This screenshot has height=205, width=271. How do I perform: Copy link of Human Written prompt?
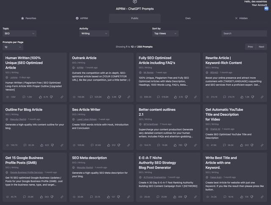(x=62, y=97)
